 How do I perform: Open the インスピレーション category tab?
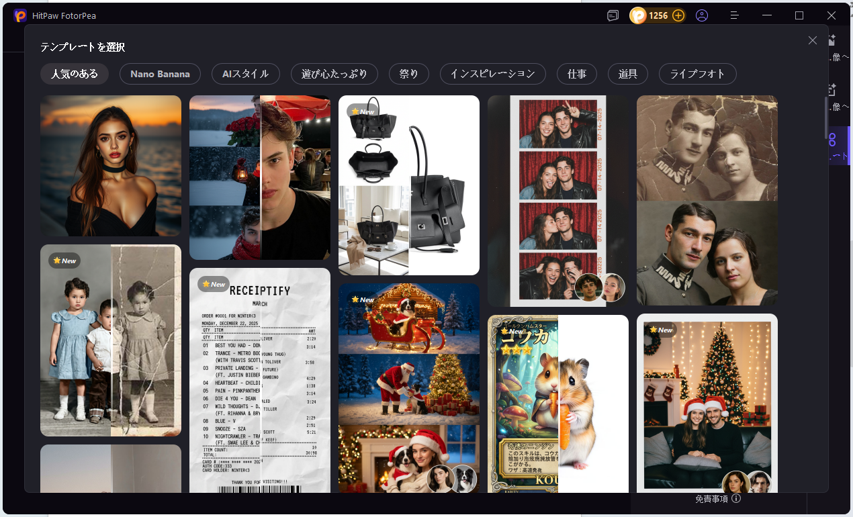click(492, 74)
